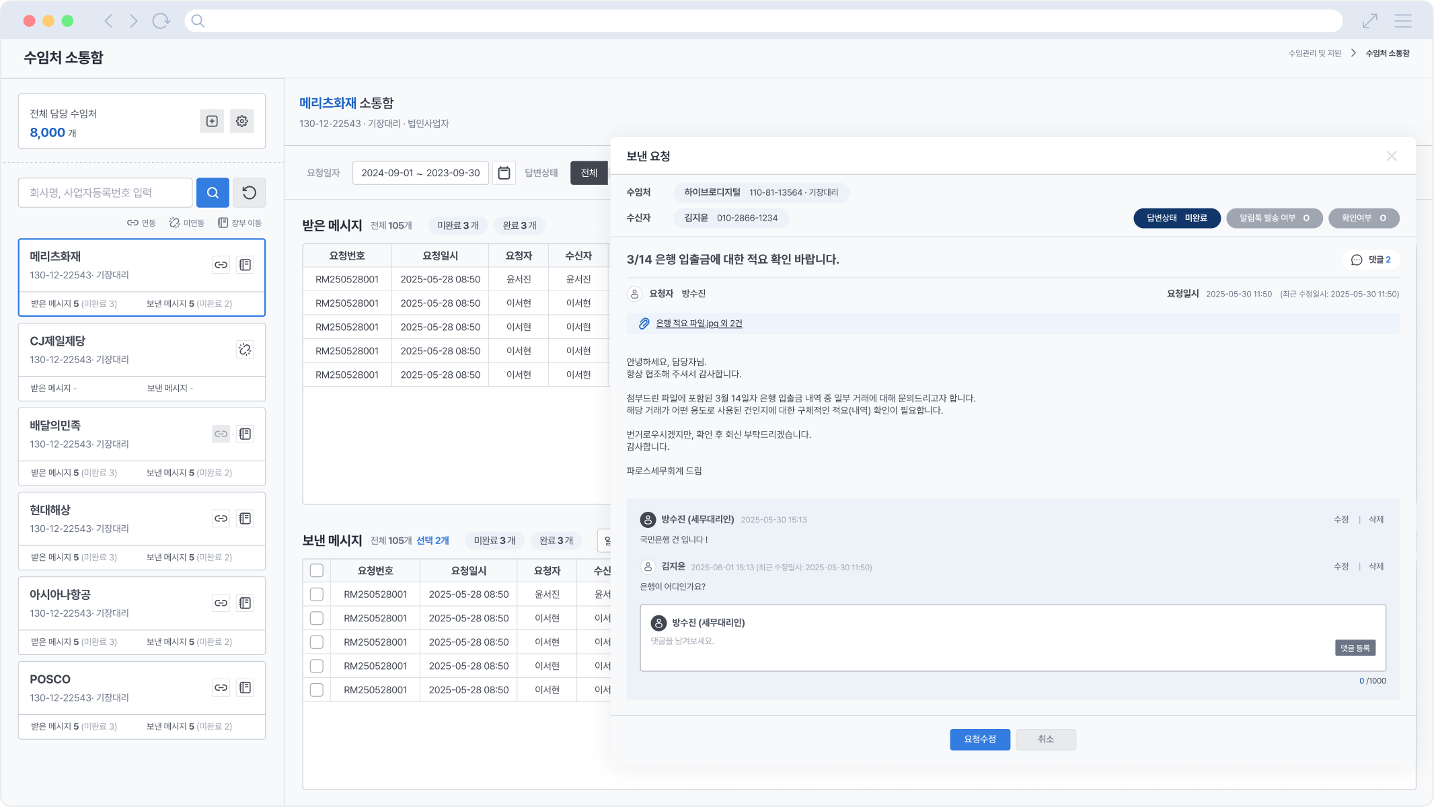Screen dimensions: 1434x807
Task: Tick the select-all checkbox in 보낸 메시지 header
Action: (x=316, y=570)
